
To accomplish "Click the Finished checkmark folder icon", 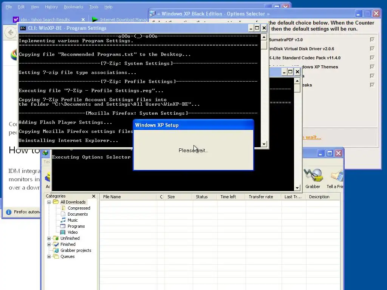I will (x=56, y=244).
